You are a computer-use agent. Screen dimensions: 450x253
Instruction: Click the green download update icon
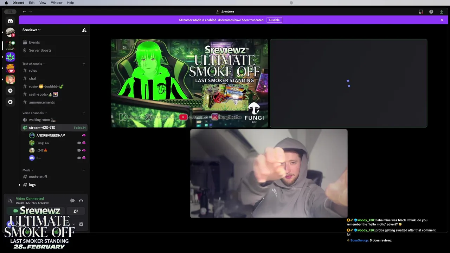point(442,12)
